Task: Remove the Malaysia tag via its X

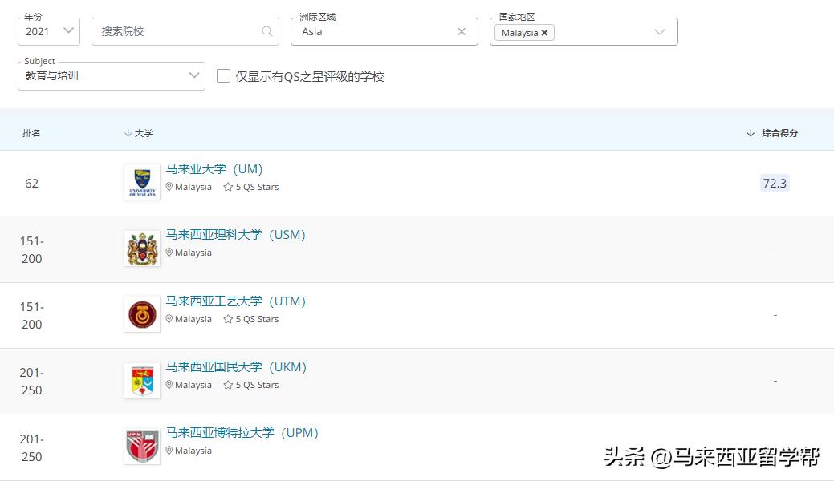Action: coord(545,32)
